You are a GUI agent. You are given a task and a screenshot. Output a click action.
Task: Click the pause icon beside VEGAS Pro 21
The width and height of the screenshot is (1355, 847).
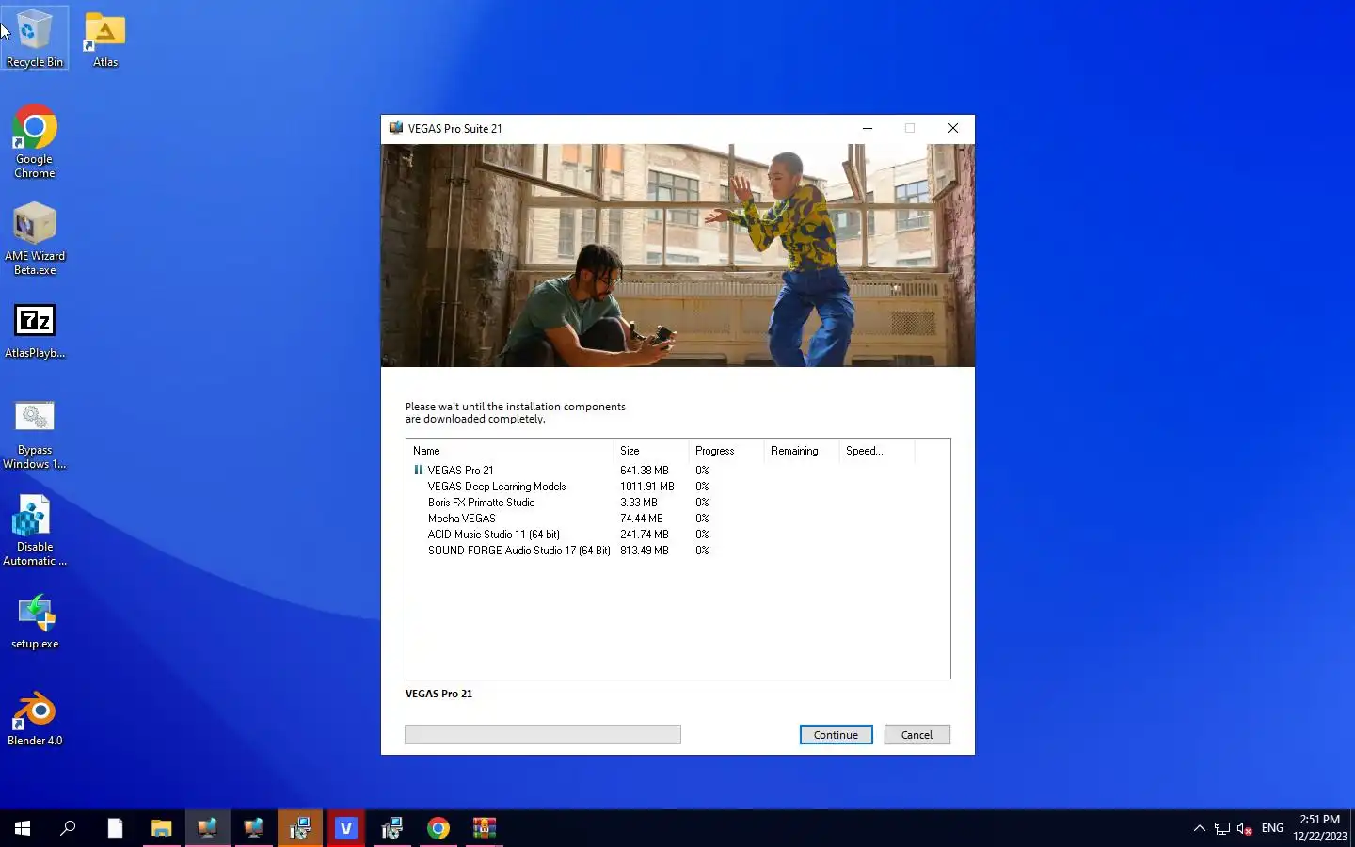[419, 470]
